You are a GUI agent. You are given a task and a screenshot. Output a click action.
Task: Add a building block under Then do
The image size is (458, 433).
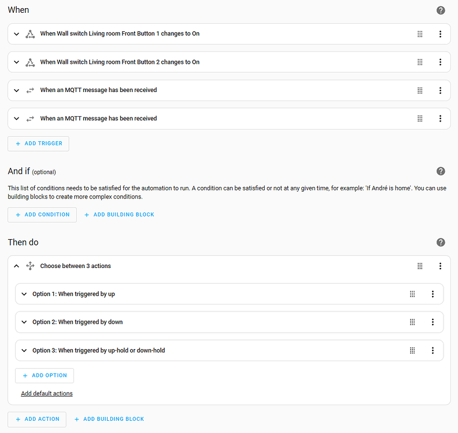click(x=109, y=419)
